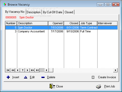This screenshot has height=92, width=122.
Task: Click horizontal scrollbar right arrow
Action: pyautogui.click(x=115, y=70)
